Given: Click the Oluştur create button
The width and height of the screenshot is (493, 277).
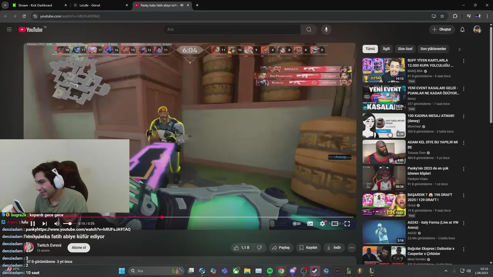Looking at the screenshot, I should pyautogui.click(x=442, y=30).
